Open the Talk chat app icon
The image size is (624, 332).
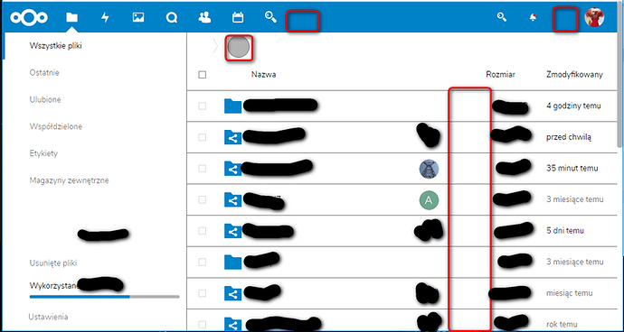coord(172,17)
